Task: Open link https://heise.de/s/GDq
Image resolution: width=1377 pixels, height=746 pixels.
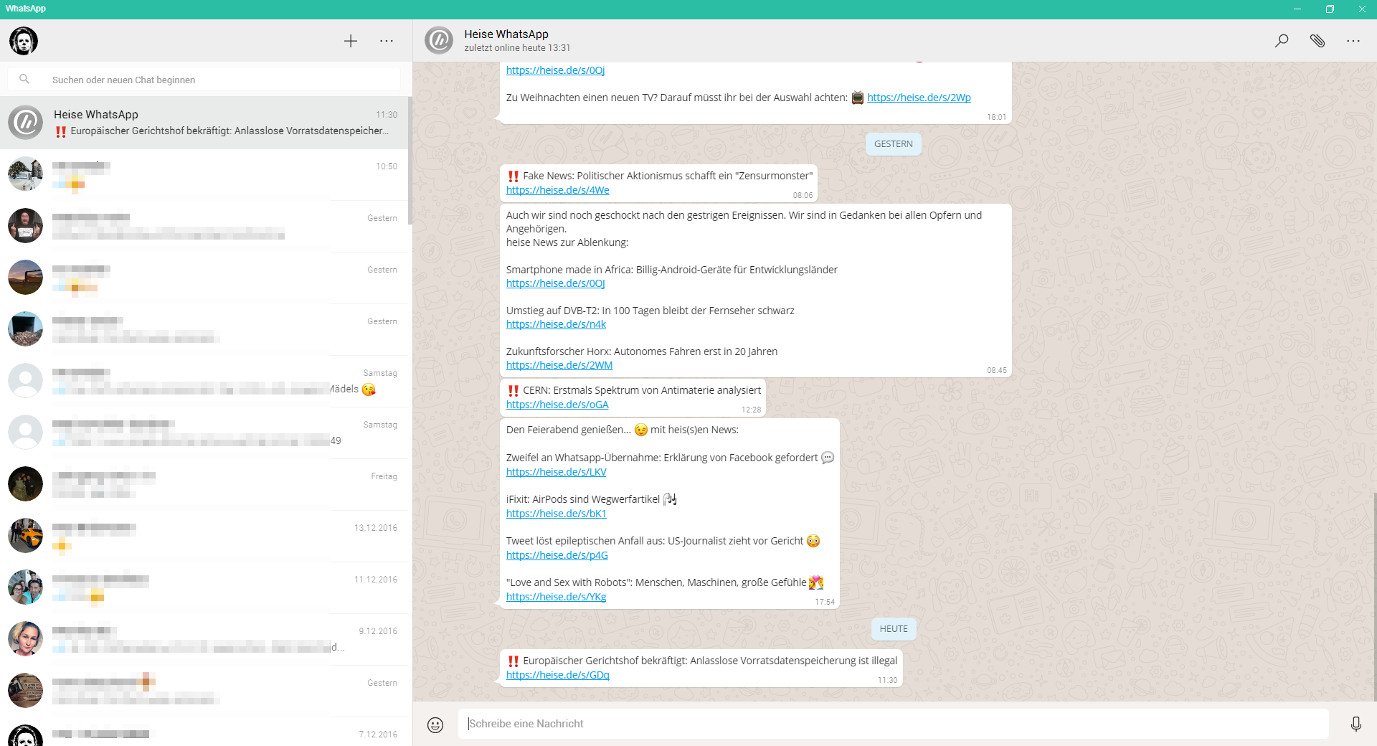Action: point(557,675)
